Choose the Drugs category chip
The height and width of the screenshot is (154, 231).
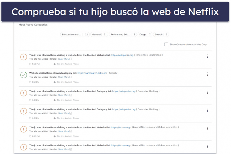click(145, 35)
